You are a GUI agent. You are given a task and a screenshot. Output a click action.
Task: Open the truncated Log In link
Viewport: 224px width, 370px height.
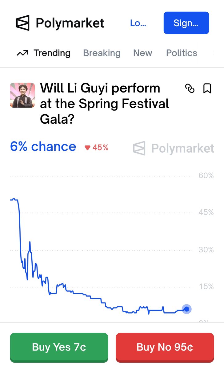tap(138, 23)
